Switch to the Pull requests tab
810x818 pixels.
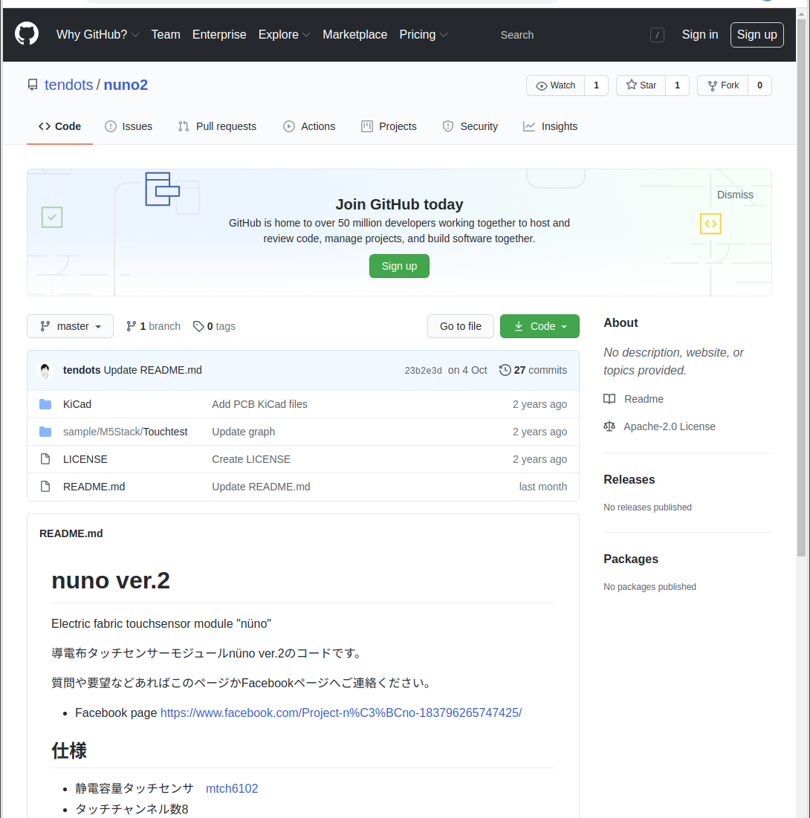click(217, 127)
